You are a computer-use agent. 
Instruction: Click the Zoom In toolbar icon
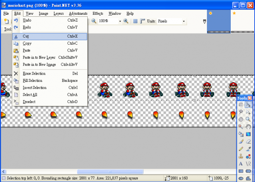tap(126, 21)
